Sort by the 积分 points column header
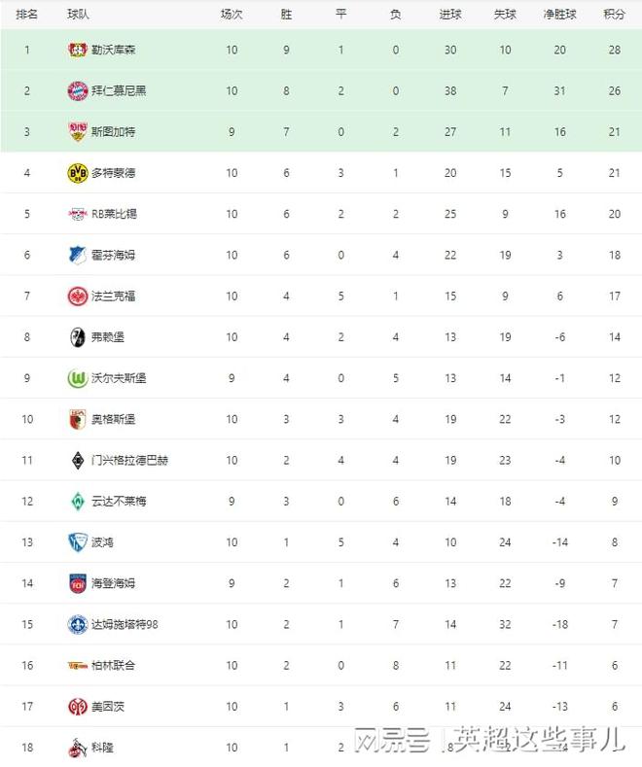642x767 pixels. 615,15
